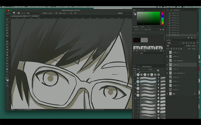Image resolution: width=201 pixels, height=125 pixels.
Task: Select the Dodge tool
Action: (x=7, y=55)
